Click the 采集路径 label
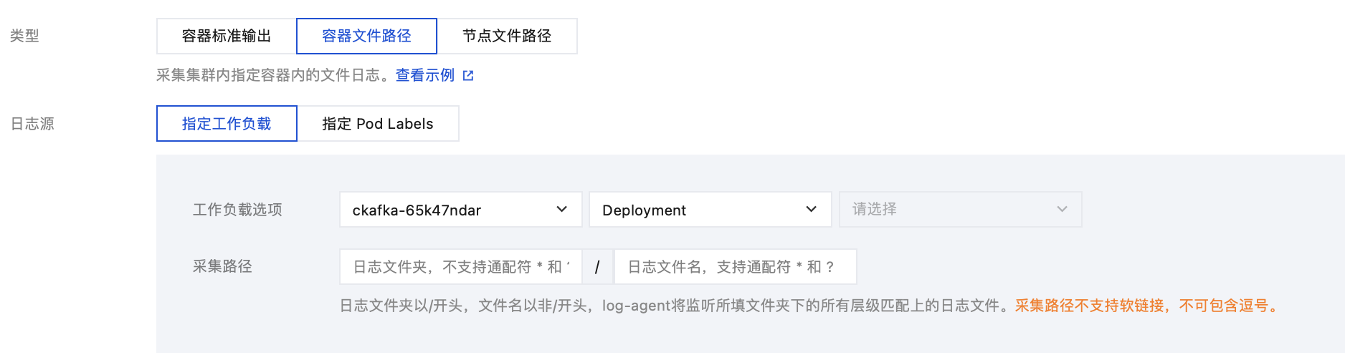This screenshot has width=1345, height=355. point(222,266)
